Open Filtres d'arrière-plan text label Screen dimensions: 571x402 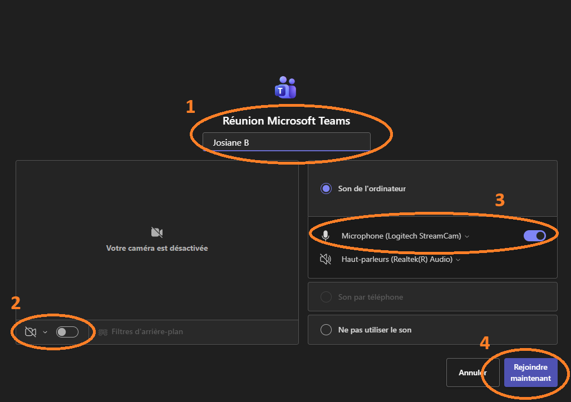click(147, 332)
